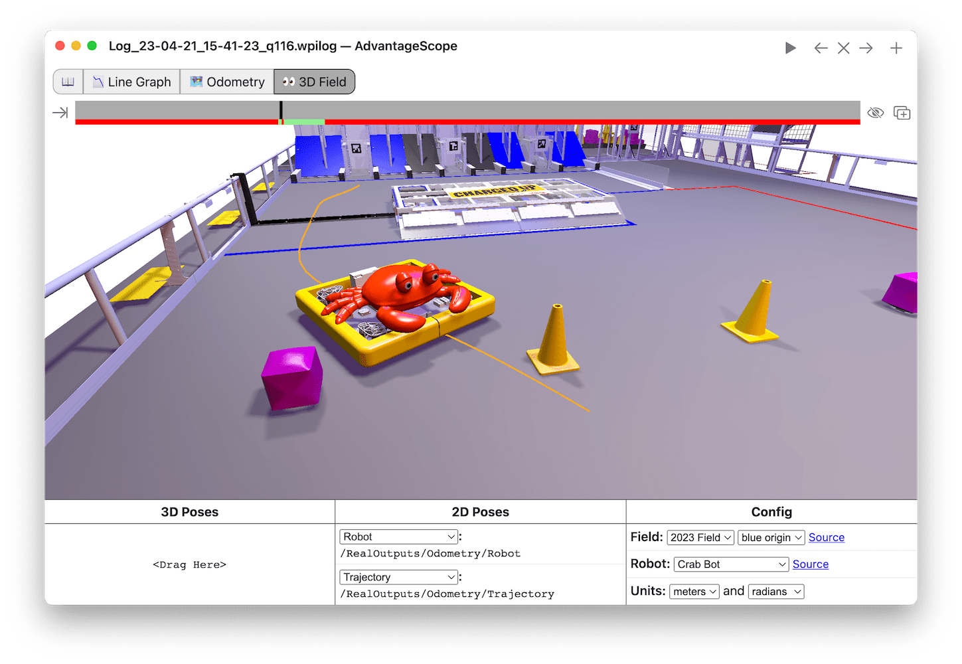
Task: Open the field Source link
Action: (826, 537)
